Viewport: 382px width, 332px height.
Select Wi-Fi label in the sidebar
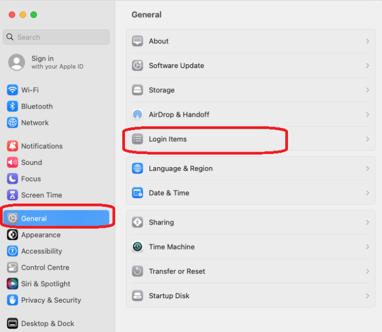(30, 90)
